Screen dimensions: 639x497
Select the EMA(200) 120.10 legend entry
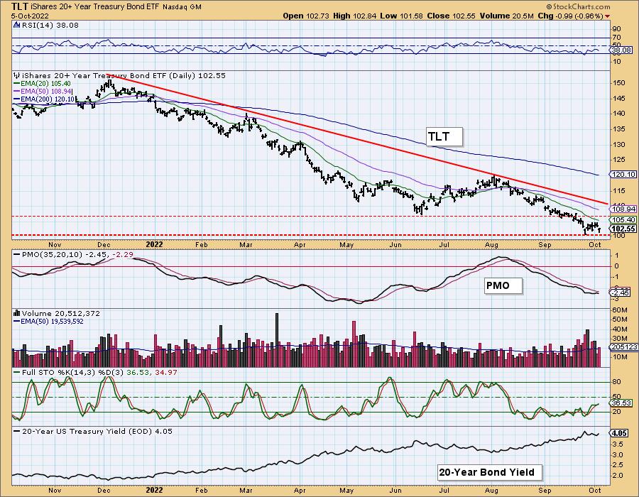click(x=44, y=99)
